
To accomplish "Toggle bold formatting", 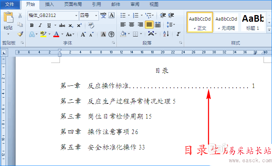I will [32, 25].
